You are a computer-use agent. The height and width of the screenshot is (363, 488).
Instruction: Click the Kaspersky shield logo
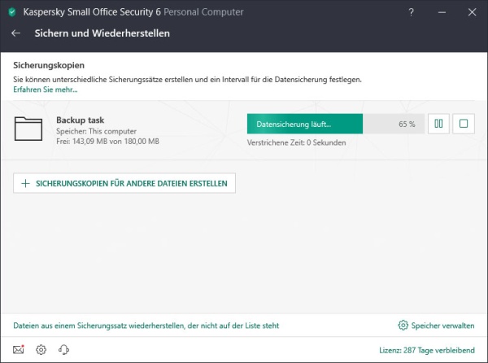click(x=12, y=12)
